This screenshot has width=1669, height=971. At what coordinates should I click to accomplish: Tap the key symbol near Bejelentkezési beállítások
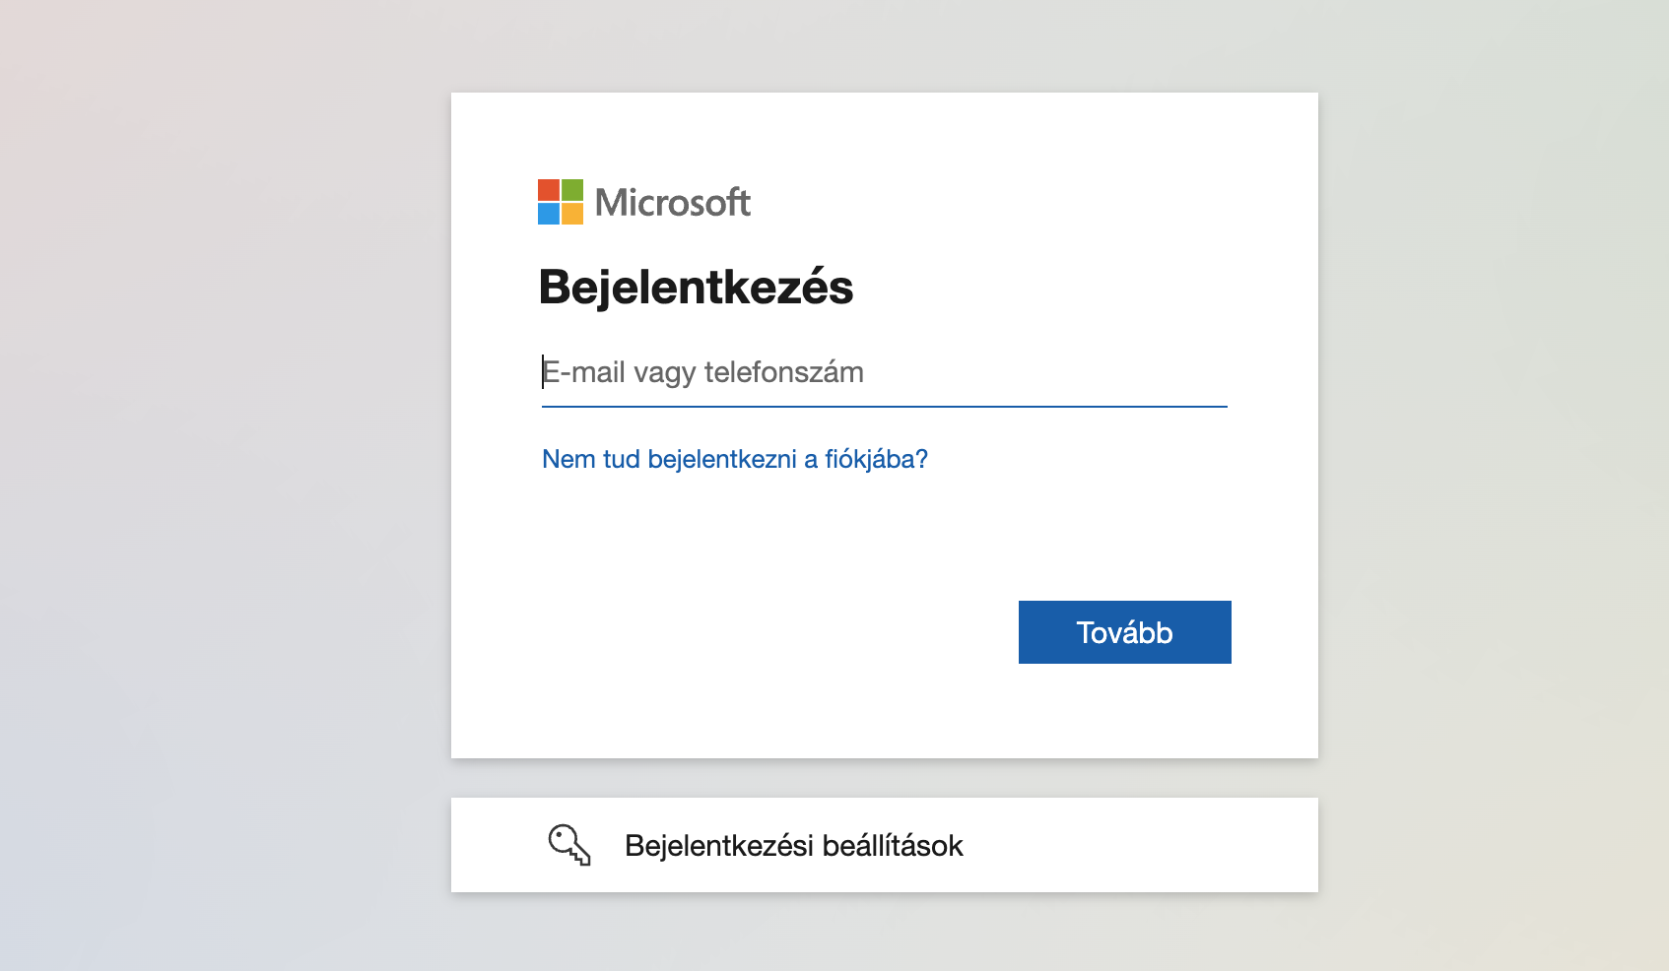point(568,844)
